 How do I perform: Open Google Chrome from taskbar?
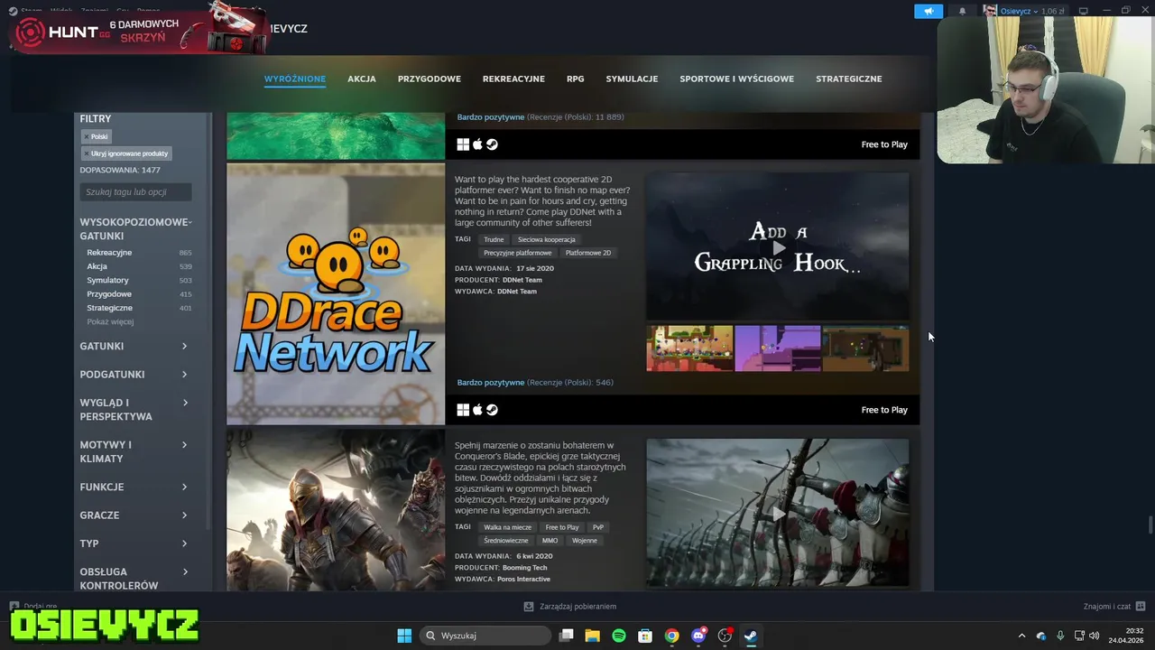point(671,636)
